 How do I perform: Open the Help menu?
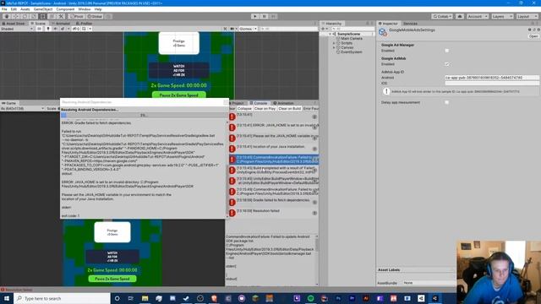(98, 9)
